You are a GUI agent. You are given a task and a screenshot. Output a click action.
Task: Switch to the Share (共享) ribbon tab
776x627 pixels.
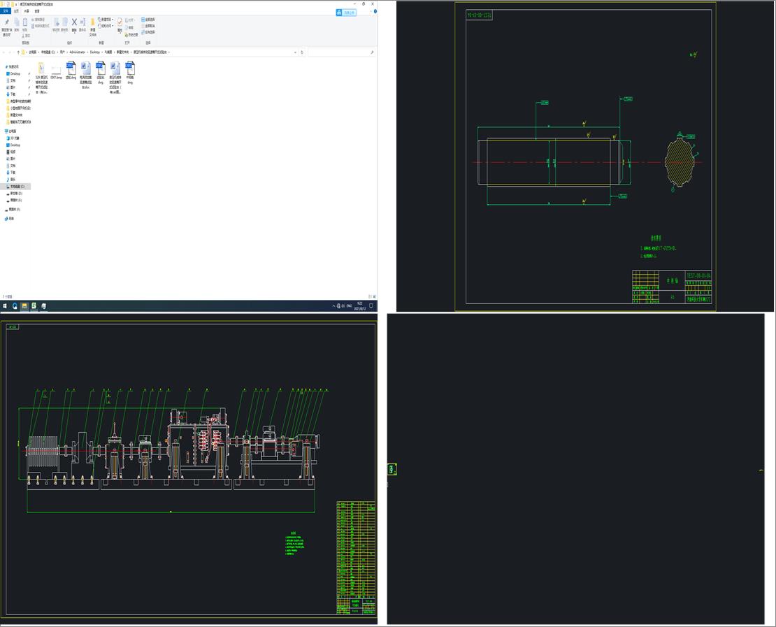click(x=27, y=11)
